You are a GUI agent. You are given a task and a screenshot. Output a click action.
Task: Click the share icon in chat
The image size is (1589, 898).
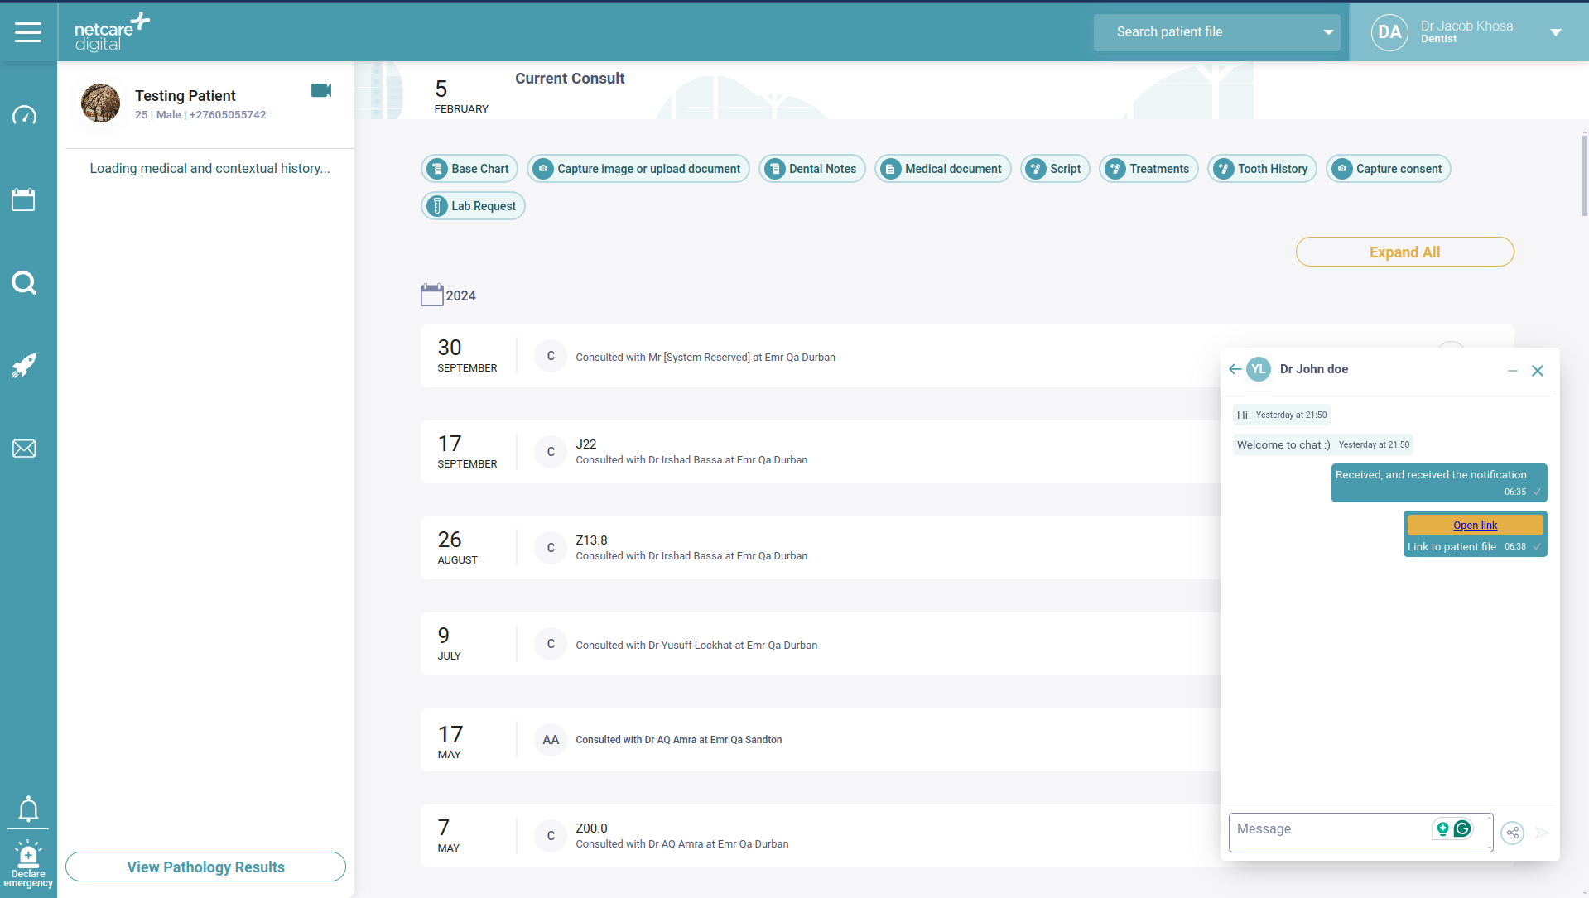(x=1512, y=833)
